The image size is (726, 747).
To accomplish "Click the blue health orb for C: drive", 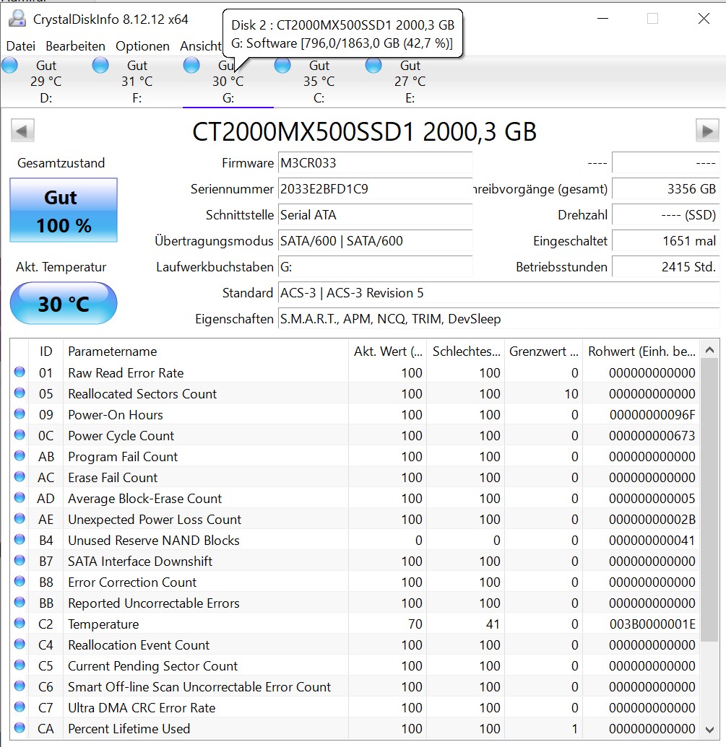I will 282,65.
